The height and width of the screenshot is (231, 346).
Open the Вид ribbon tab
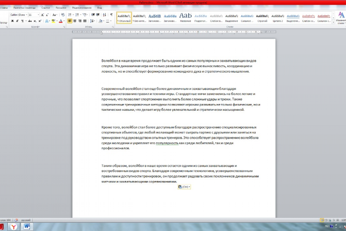99,8
